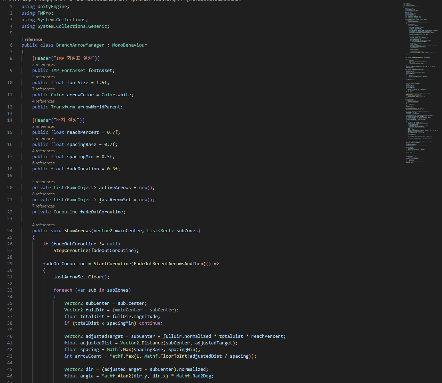Click 'lastArrowSet' identifier on line 21
The height and width of the screenshot is (383, 442).
point(115,200)
